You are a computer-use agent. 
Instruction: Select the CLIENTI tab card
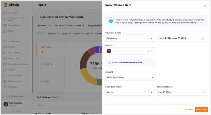click(x=51, y=84)
